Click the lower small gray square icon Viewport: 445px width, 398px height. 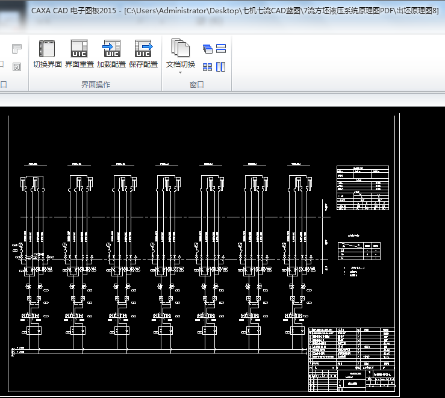coord(17,66)
